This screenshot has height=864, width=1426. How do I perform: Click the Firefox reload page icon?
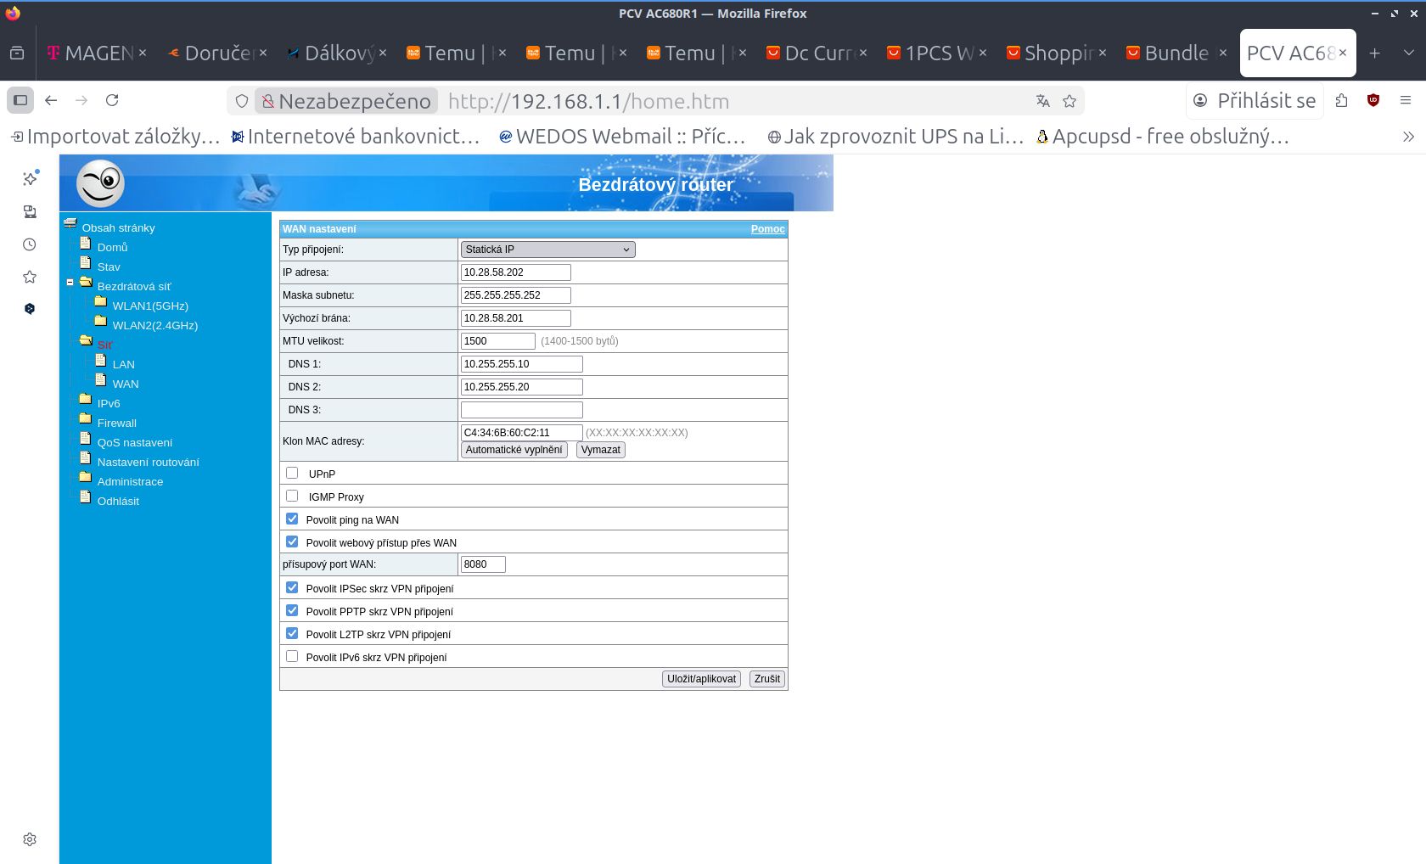(x=112, y=100)
